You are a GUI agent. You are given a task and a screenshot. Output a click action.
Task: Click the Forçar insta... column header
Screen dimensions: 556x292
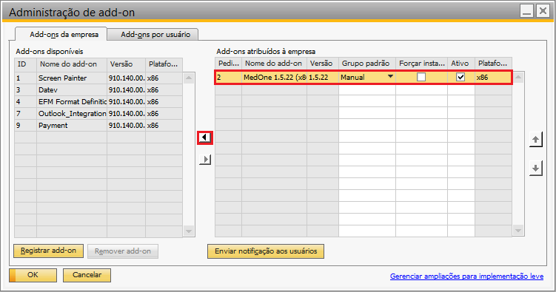pyautogui.click(x=421, y=64)
